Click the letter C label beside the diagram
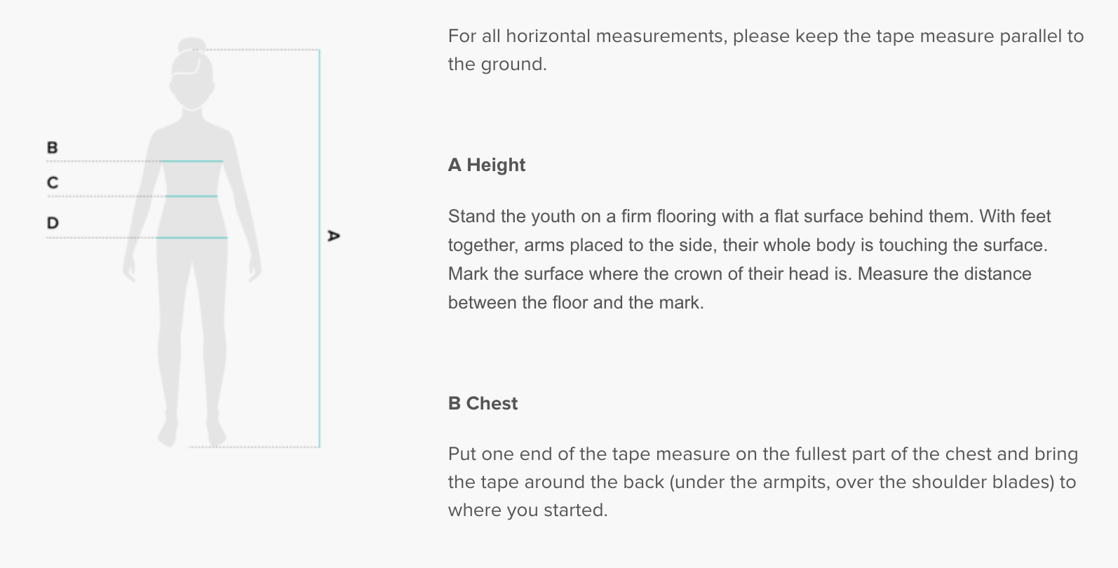Image resolution: width=1118 pixels, height=568 pixels. click(x=53, y=182)
